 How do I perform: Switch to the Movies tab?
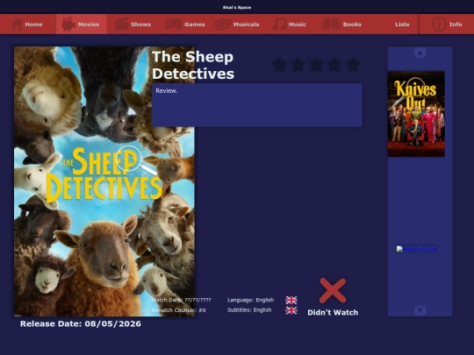point(82,25)
